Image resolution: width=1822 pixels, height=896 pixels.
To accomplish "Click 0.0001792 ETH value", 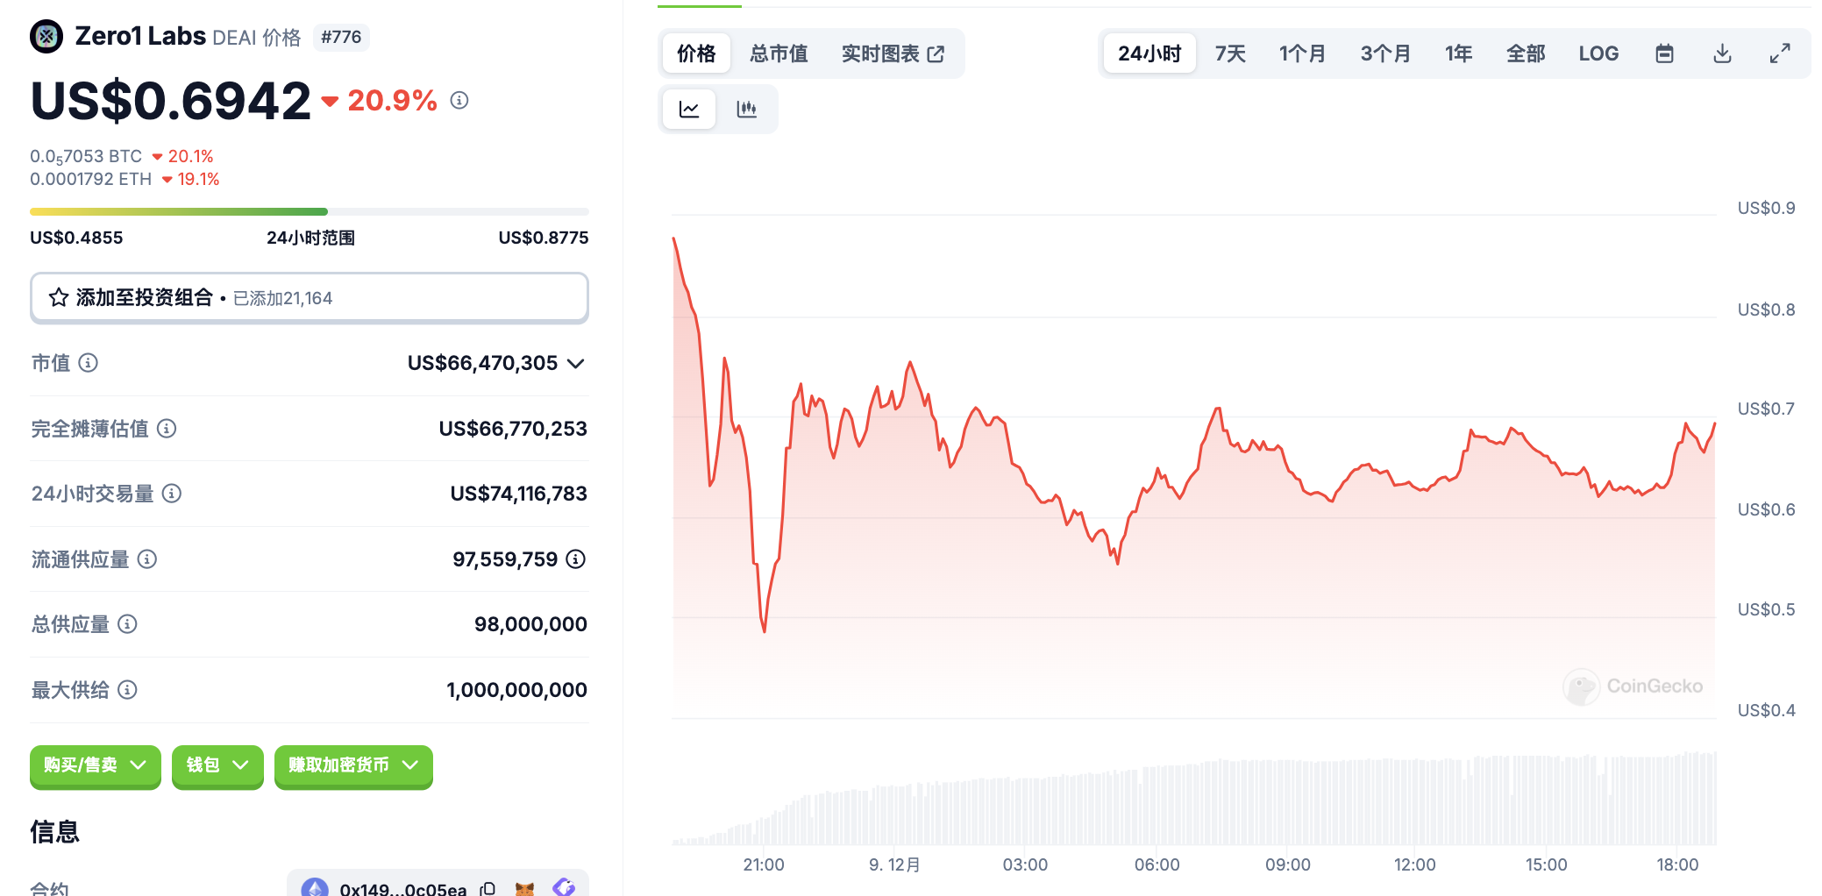I will [91, 179].
